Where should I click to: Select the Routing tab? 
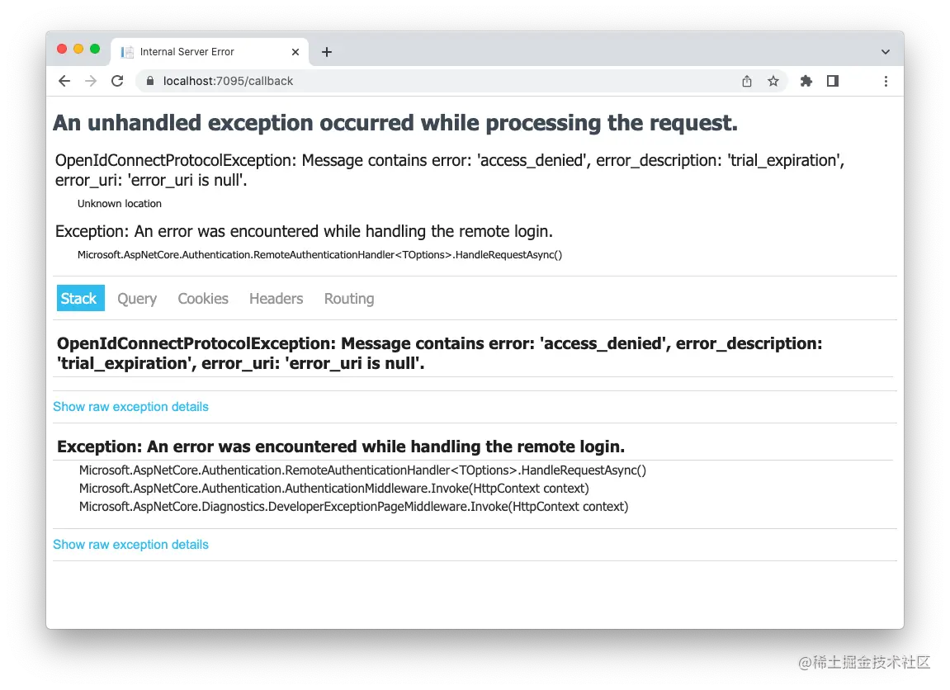[x=348, y=298]
